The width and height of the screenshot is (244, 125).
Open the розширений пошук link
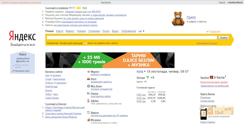(207, 43)
